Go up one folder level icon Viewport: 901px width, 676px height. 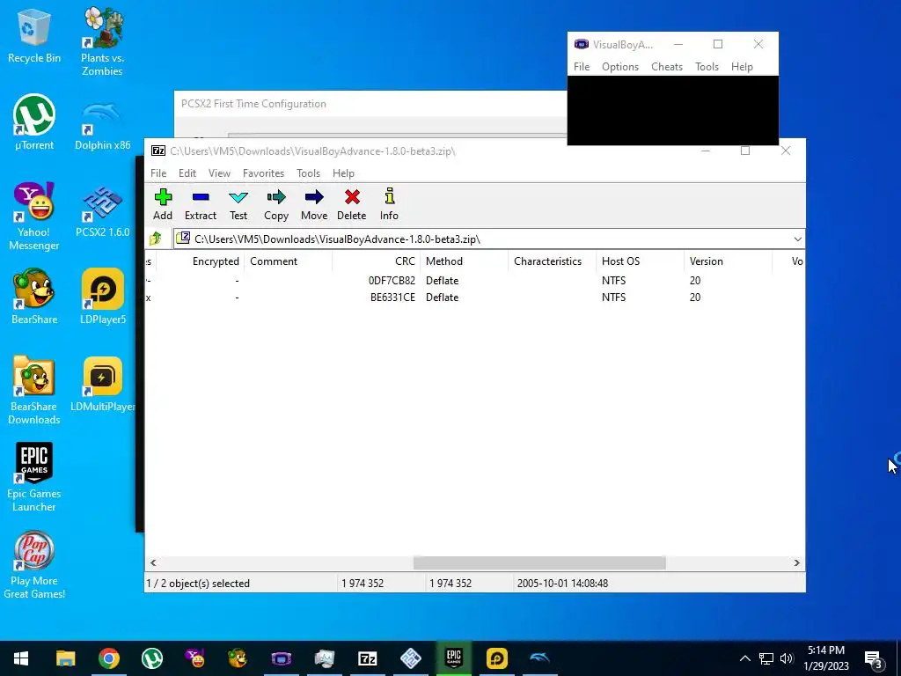(x=155, y=239)
